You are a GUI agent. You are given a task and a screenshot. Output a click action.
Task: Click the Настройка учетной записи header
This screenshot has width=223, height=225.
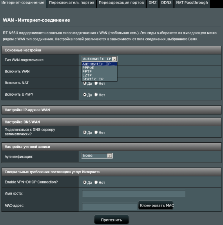[x=111, y=147]
